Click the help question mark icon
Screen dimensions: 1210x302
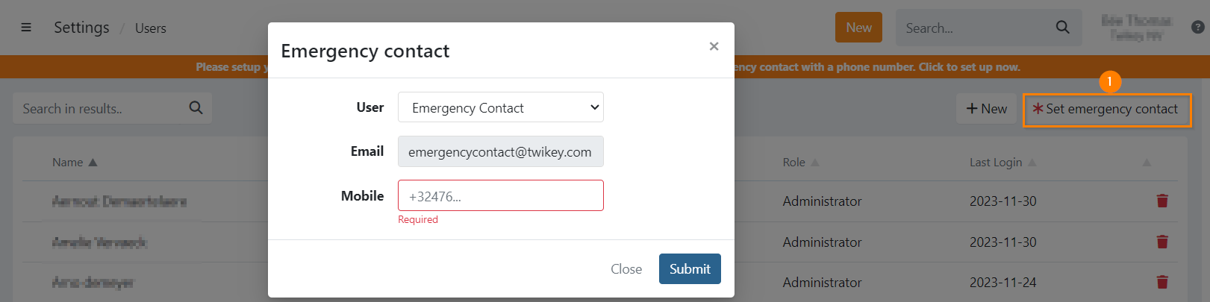pyautogui.click(x=1197, y=28)
